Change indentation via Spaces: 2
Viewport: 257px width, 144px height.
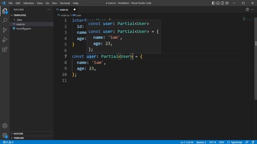click(x=201, y=142)
